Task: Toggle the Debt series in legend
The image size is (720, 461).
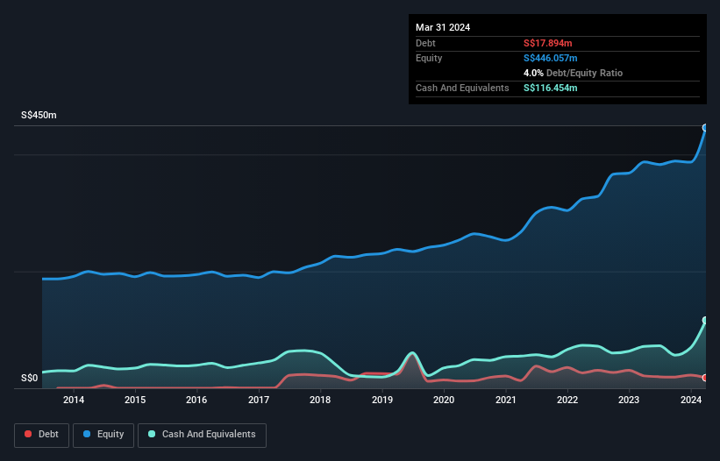Action: (x=40, y=435)
